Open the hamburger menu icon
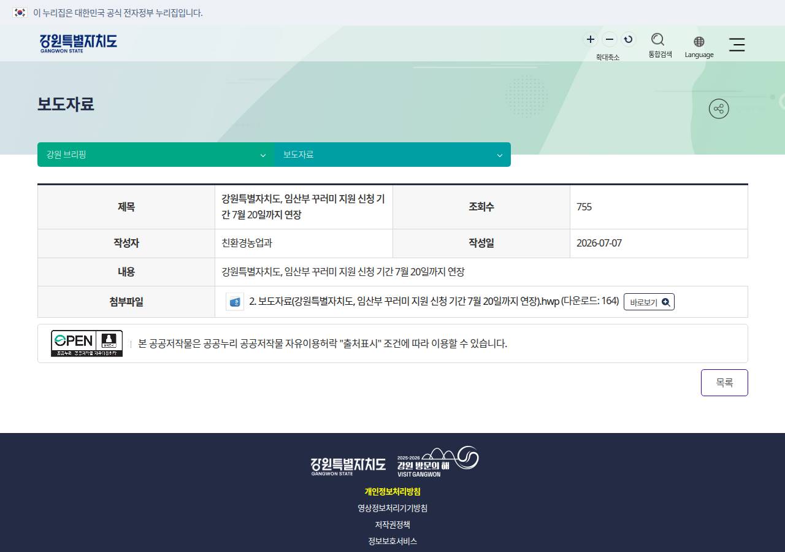Screen dimensions: 785x552 click(x=737, y=44)
